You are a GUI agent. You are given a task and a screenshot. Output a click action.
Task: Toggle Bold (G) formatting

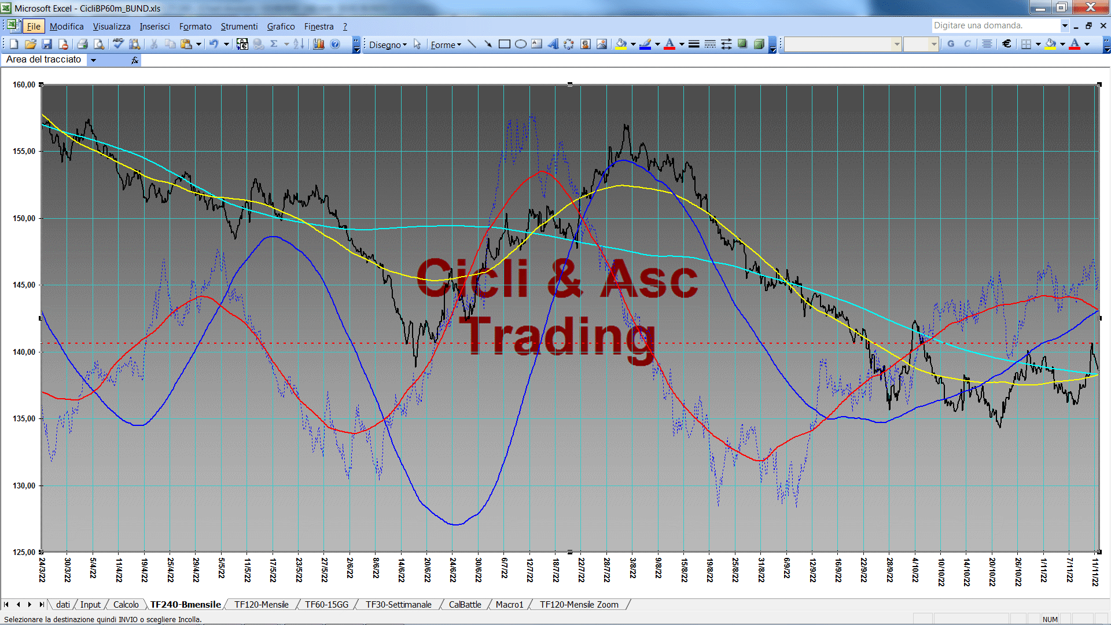click(x=951, y=44)
